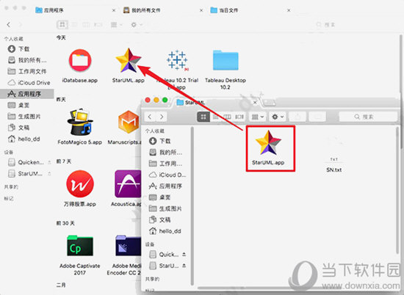The height and width of the screenshot is (295, 404).
Task: Switch Applications window to icon view
Action: point(62,25)
